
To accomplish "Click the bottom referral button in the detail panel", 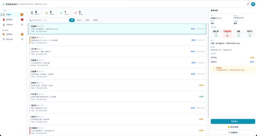I will point(233,132).
